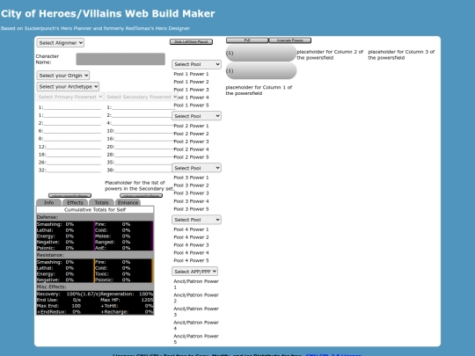
Task: Select Pool 3 Power 3
Action: click(x=191, y=193)
